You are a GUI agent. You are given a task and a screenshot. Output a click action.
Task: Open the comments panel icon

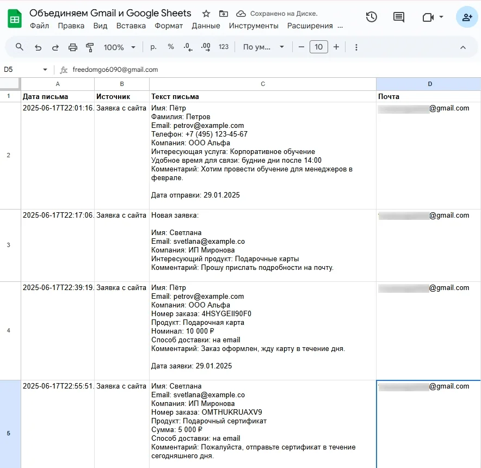point(399,17)
